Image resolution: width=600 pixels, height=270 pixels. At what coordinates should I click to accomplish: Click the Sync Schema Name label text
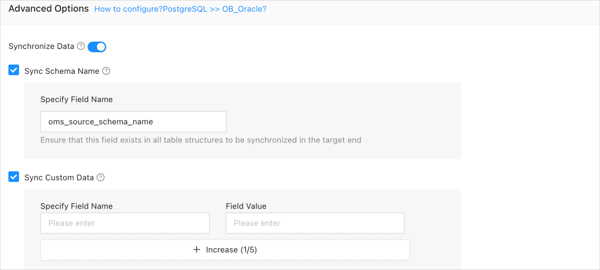coord(62,71)
